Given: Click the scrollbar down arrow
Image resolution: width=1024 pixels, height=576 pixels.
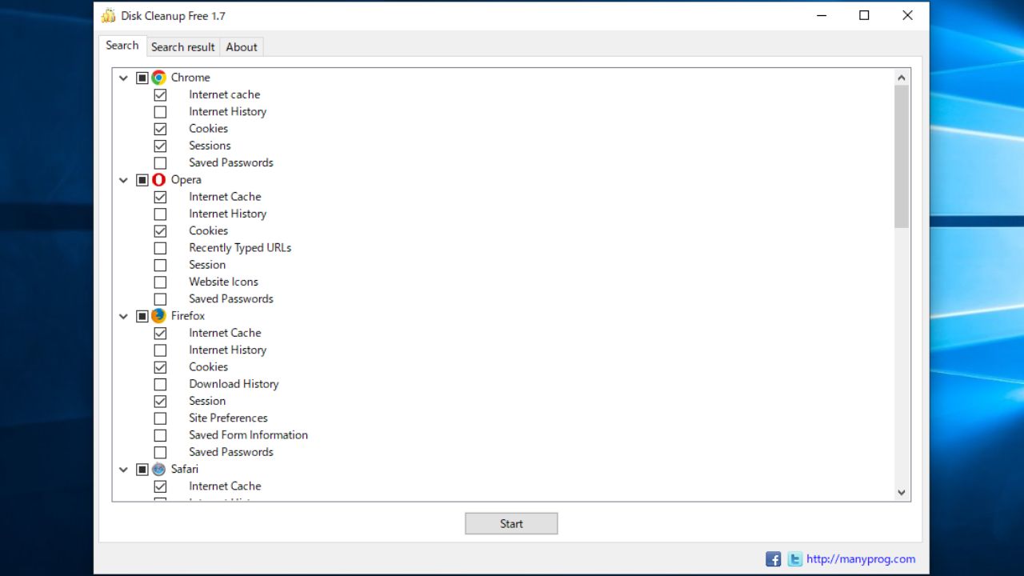Looking at the screenshot, I should coord(902,493).
